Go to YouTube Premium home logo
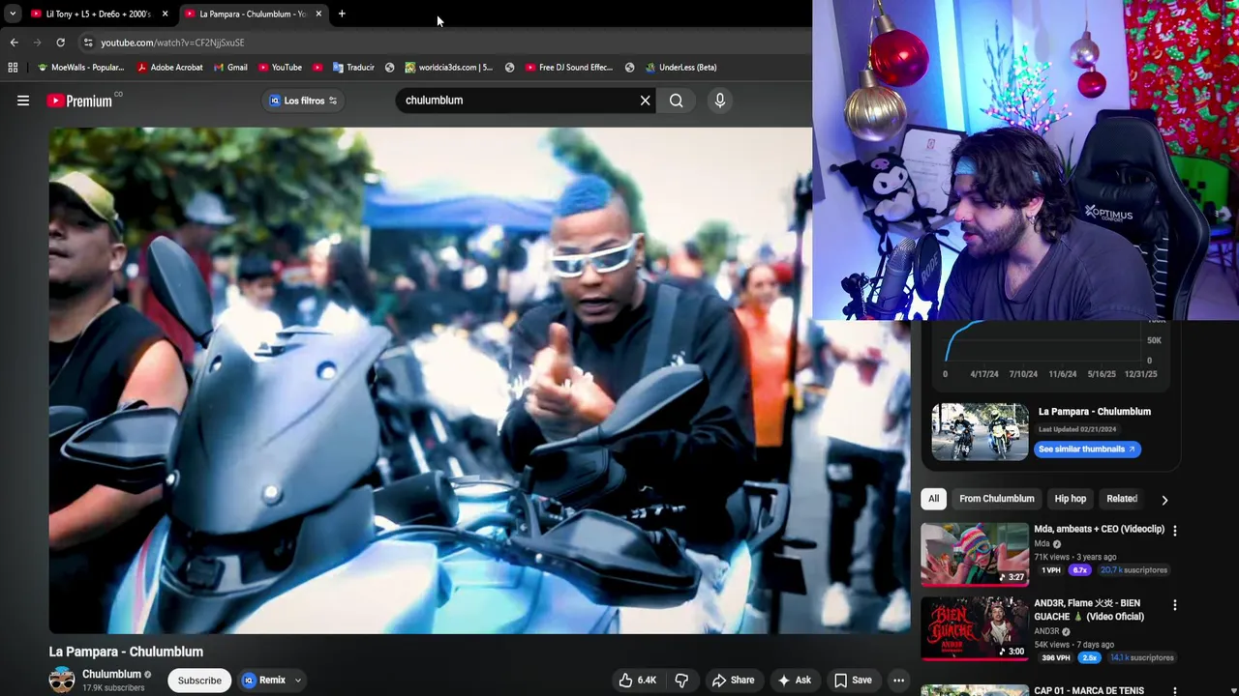The height and width of the screenshot is (696, 1239). coord(79,101)
